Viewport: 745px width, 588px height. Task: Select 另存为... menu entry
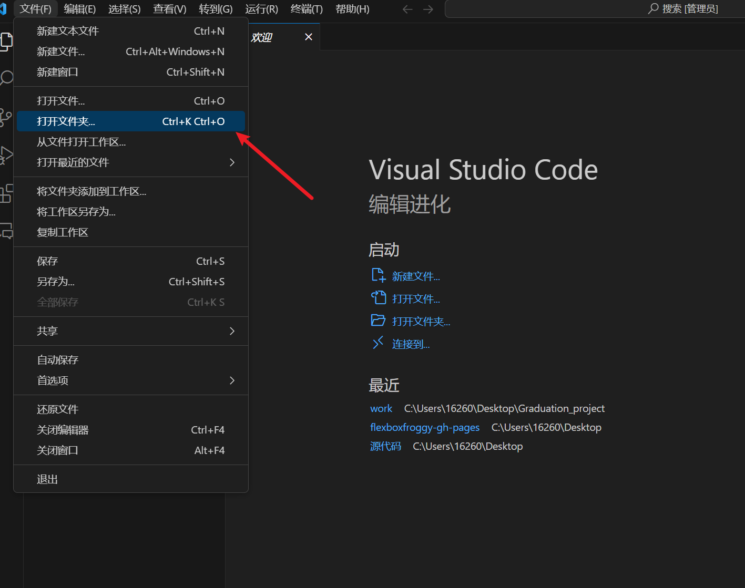tap(131, 282)
